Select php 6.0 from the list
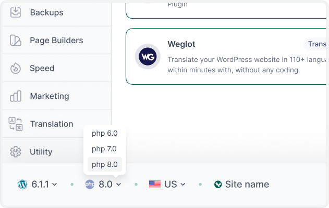This screenshot has width=329, height=208. [x=105, y=133]
